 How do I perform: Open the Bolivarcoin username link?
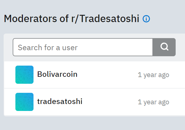click(57, 74)
